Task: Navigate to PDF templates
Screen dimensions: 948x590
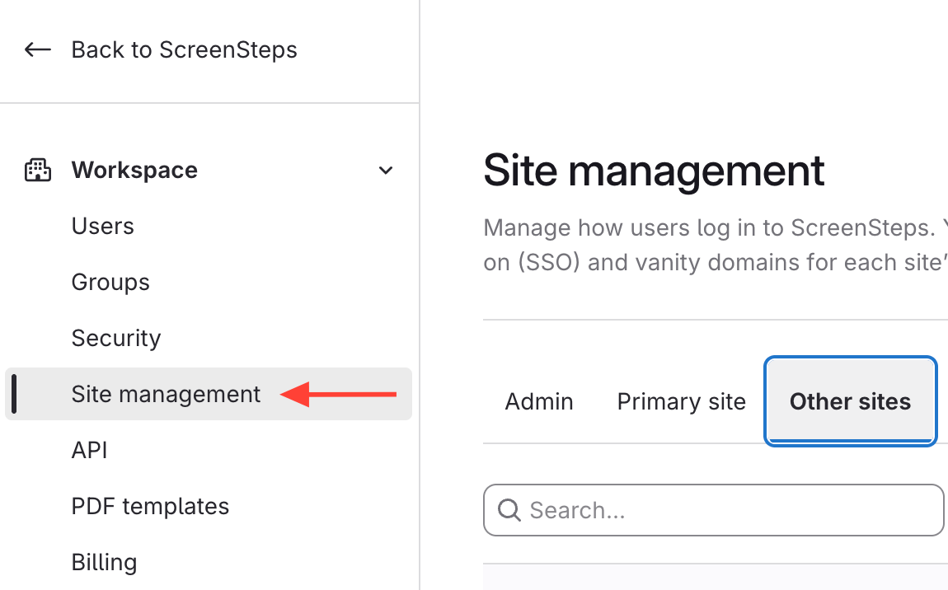Action: (150, 507)
